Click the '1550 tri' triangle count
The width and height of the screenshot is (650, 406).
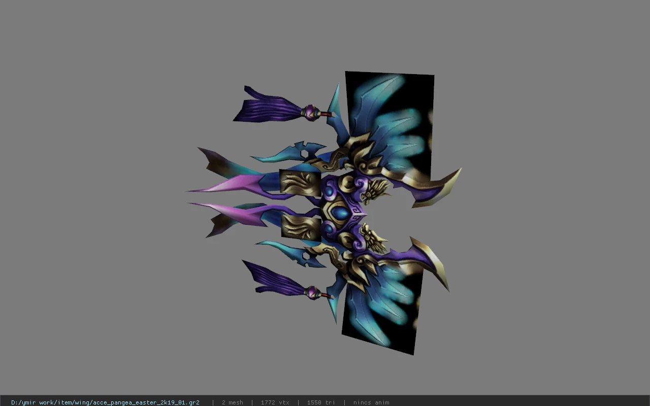click(321, 402)
